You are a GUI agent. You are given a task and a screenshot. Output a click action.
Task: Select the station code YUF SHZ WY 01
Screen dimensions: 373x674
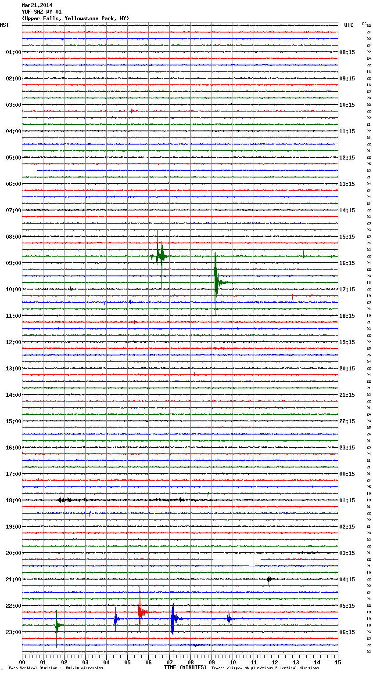[42, 12]
